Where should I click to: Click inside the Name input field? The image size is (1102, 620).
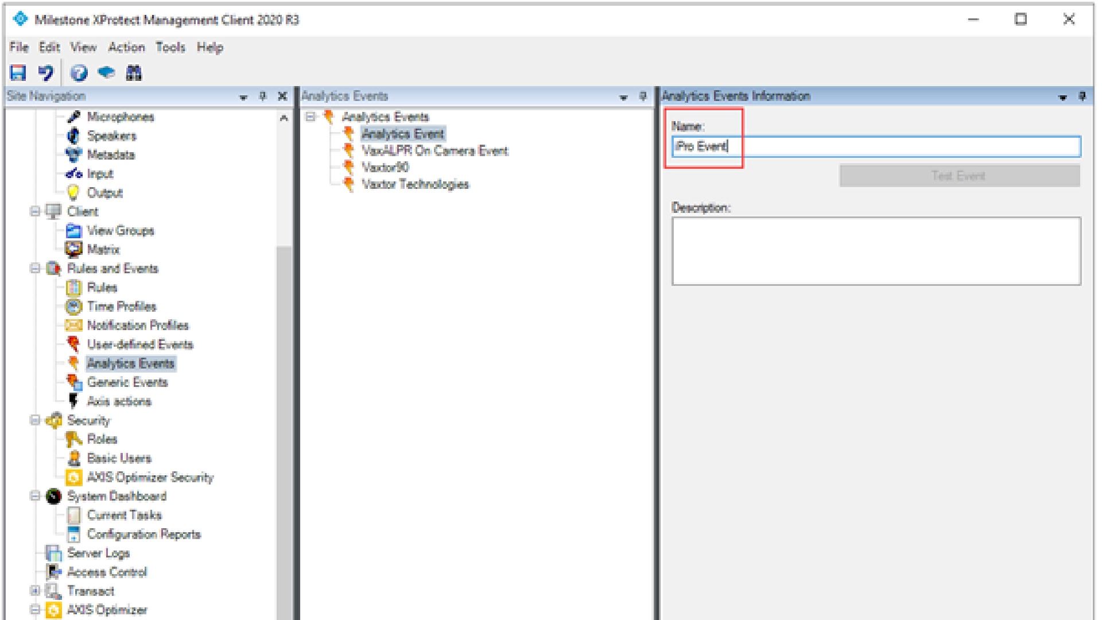click(876, 146)
